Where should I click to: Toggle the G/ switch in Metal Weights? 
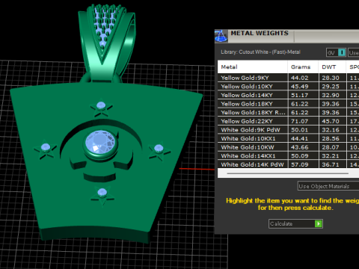tap(336, 52)
